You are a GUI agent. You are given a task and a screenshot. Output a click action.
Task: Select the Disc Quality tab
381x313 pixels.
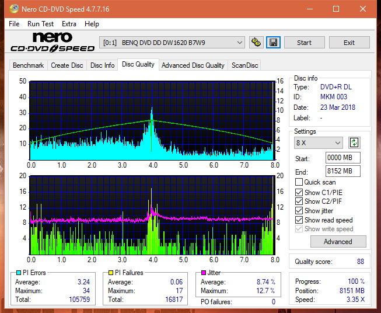138,64
